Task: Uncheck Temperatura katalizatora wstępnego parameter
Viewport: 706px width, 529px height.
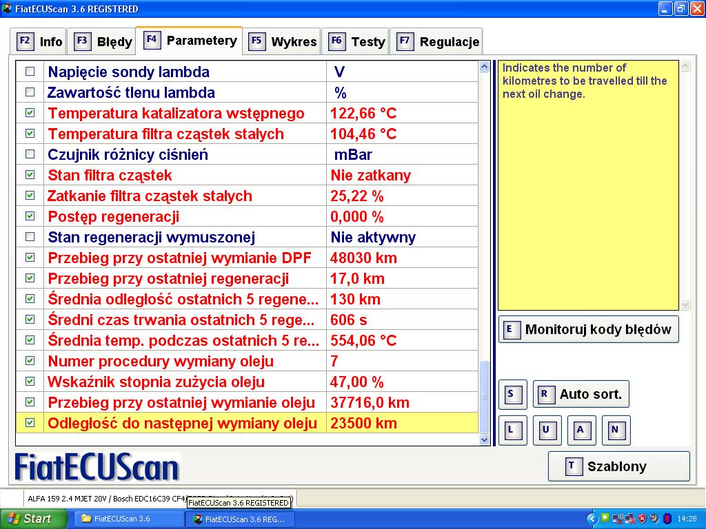Action: (x=30, y=113)
